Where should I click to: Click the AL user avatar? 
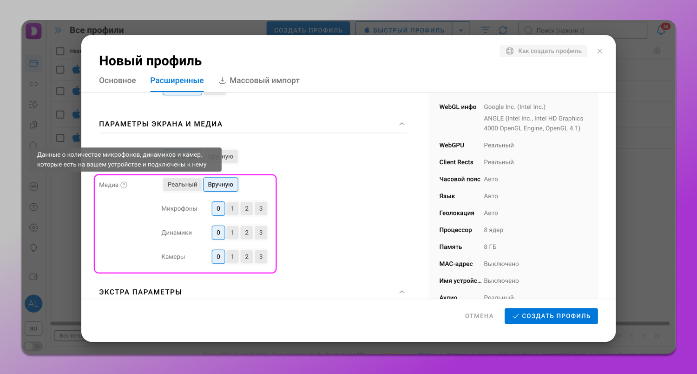(33, 304)
